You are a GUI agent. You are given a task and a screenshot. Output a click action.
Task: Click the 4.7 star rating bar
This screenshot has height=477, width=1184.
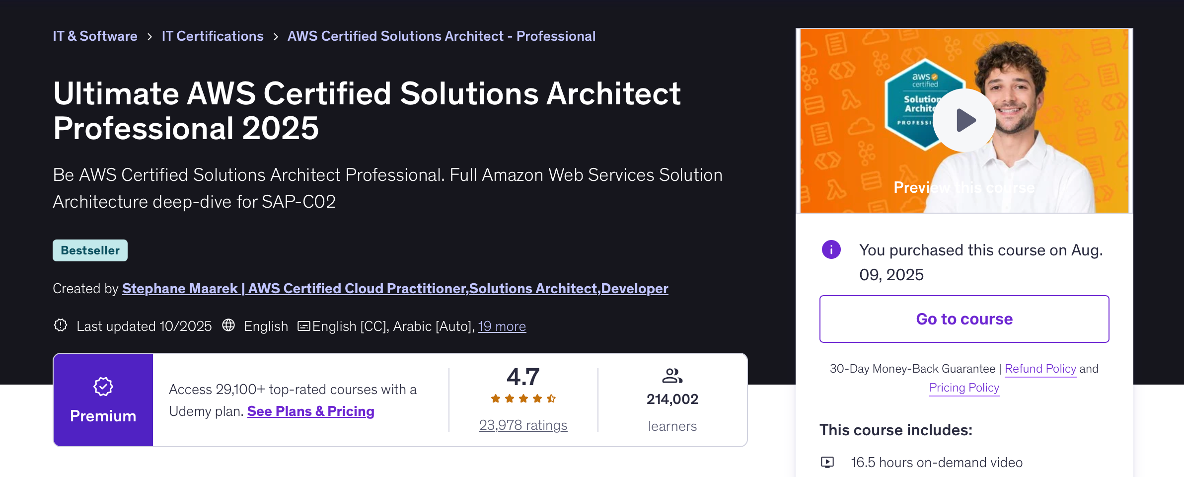coord(522,377)
